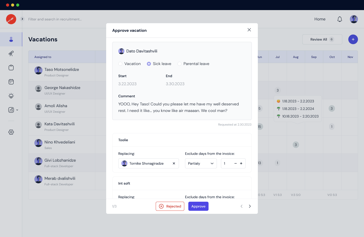This screenshot has height=237, width=364.
Task: Create new item with the plus button
Action: pyautogui.click(x=353, y=39)
